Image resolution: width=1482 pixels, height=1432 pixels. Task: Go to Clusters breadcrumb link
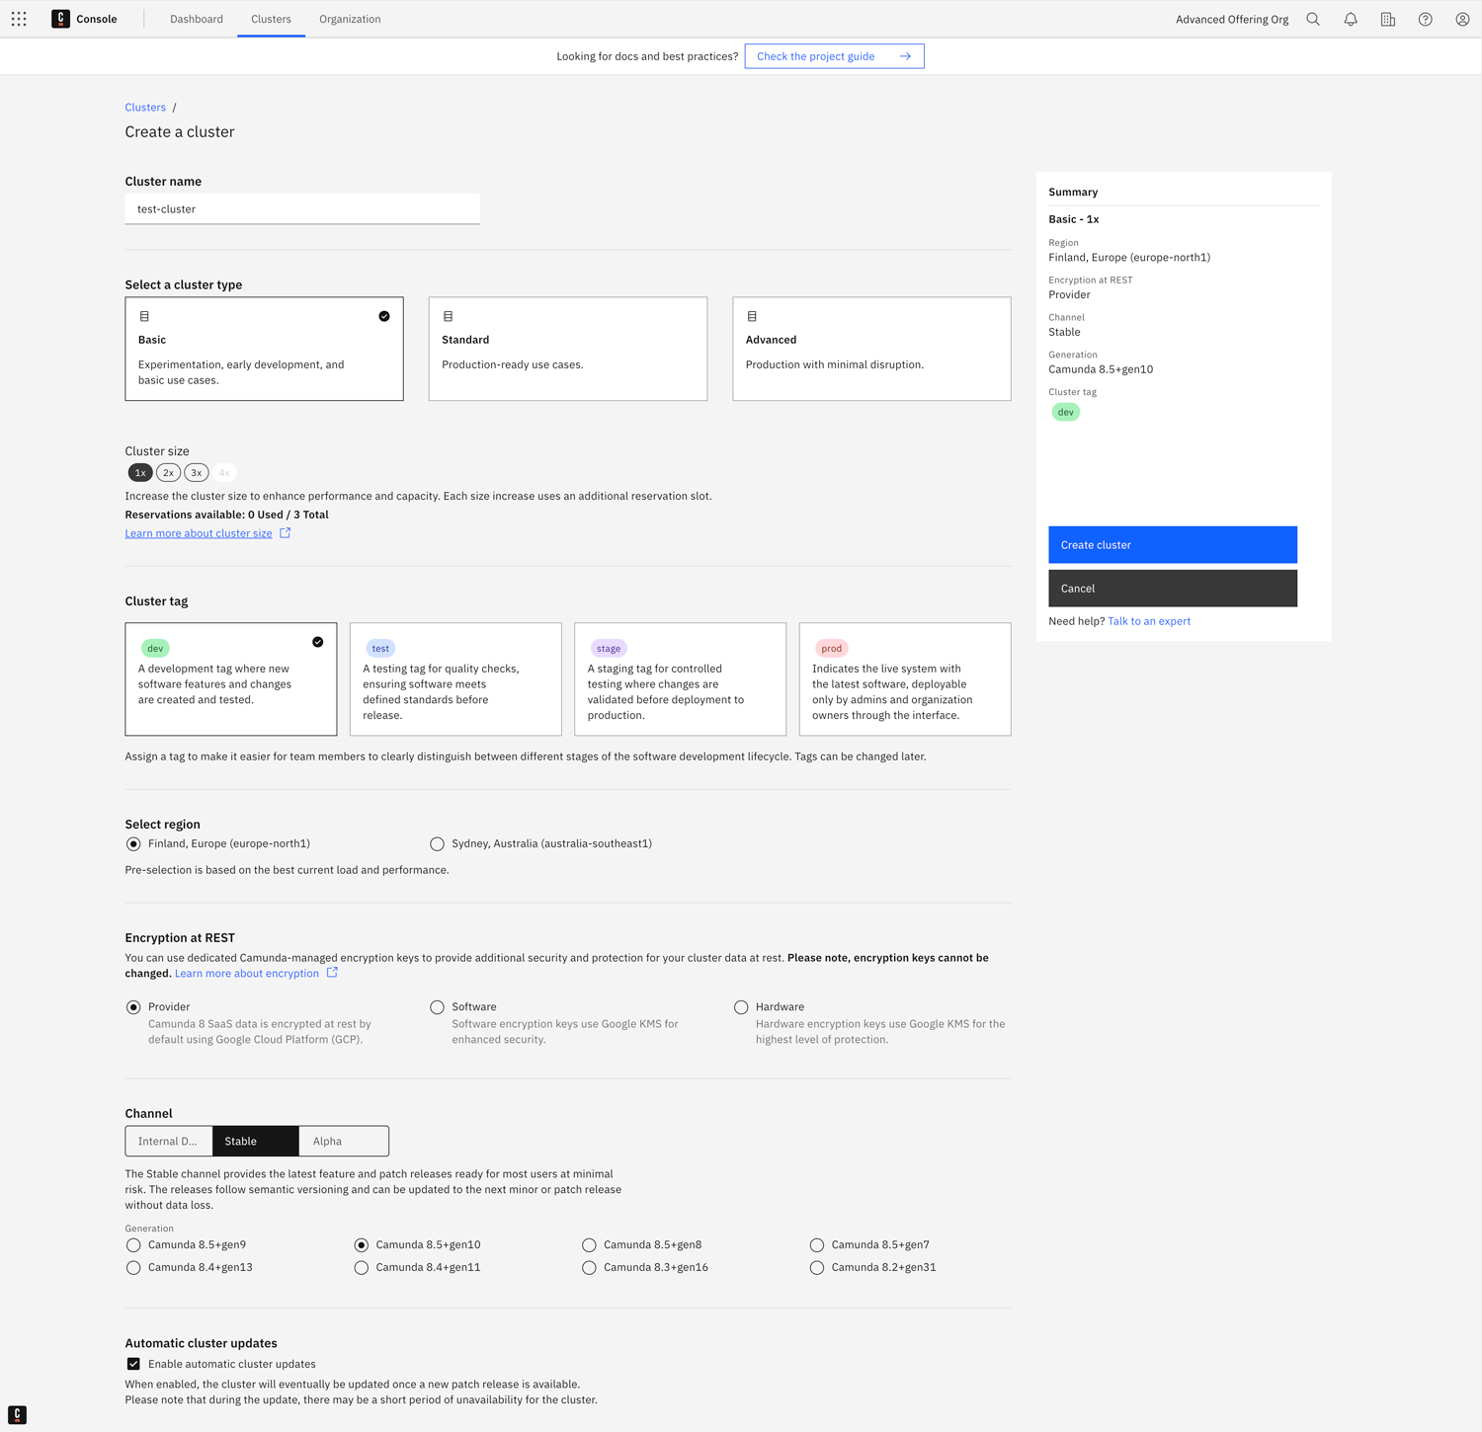click(145, 108)
